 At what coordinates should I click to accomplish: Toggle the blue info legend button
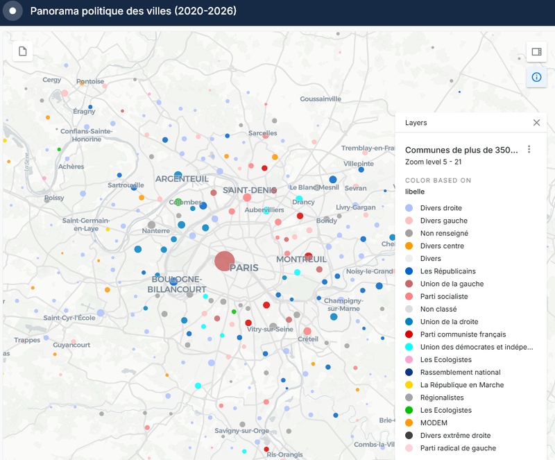point(536,77)
